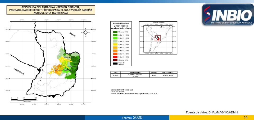Click the CANINDEYU label on the map
Image resolution: width=254 pixels, height=120 pixels.
point(68,57)
